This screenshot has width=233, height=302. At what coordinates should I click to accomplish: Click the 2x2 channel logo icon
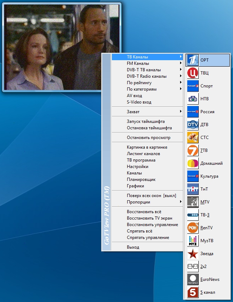coord(193,267)
